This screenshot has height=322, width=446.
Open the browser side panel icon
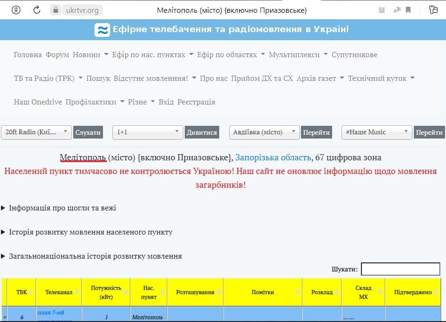point(433,9)
